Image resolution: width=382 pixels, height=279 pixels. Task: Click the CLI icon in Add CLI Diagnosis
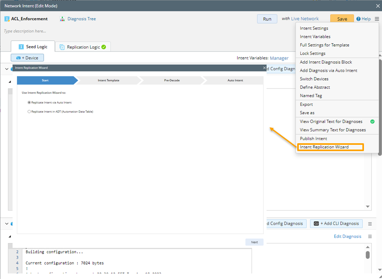coord(316,224)
